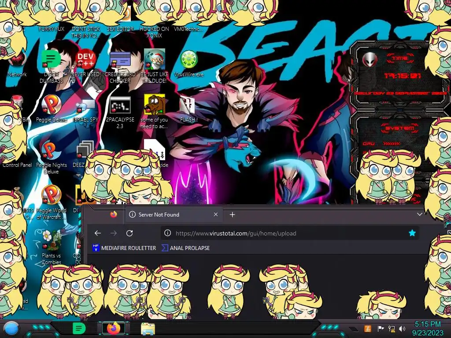451x338 pixels.
Task: Click the Firefox taskbar button
Action: pos(114,328)
